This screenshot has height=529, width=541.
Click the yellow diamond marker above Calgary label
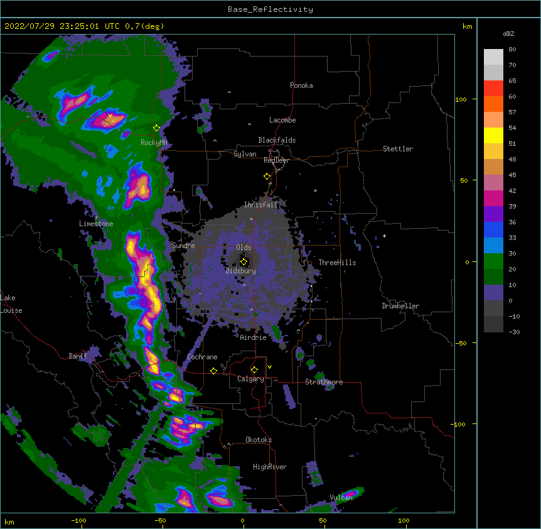click(x=254, y=370)
